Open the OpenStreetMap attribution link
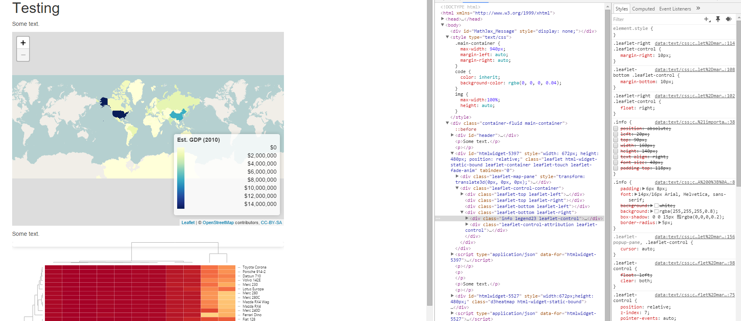 click(218, 222)
